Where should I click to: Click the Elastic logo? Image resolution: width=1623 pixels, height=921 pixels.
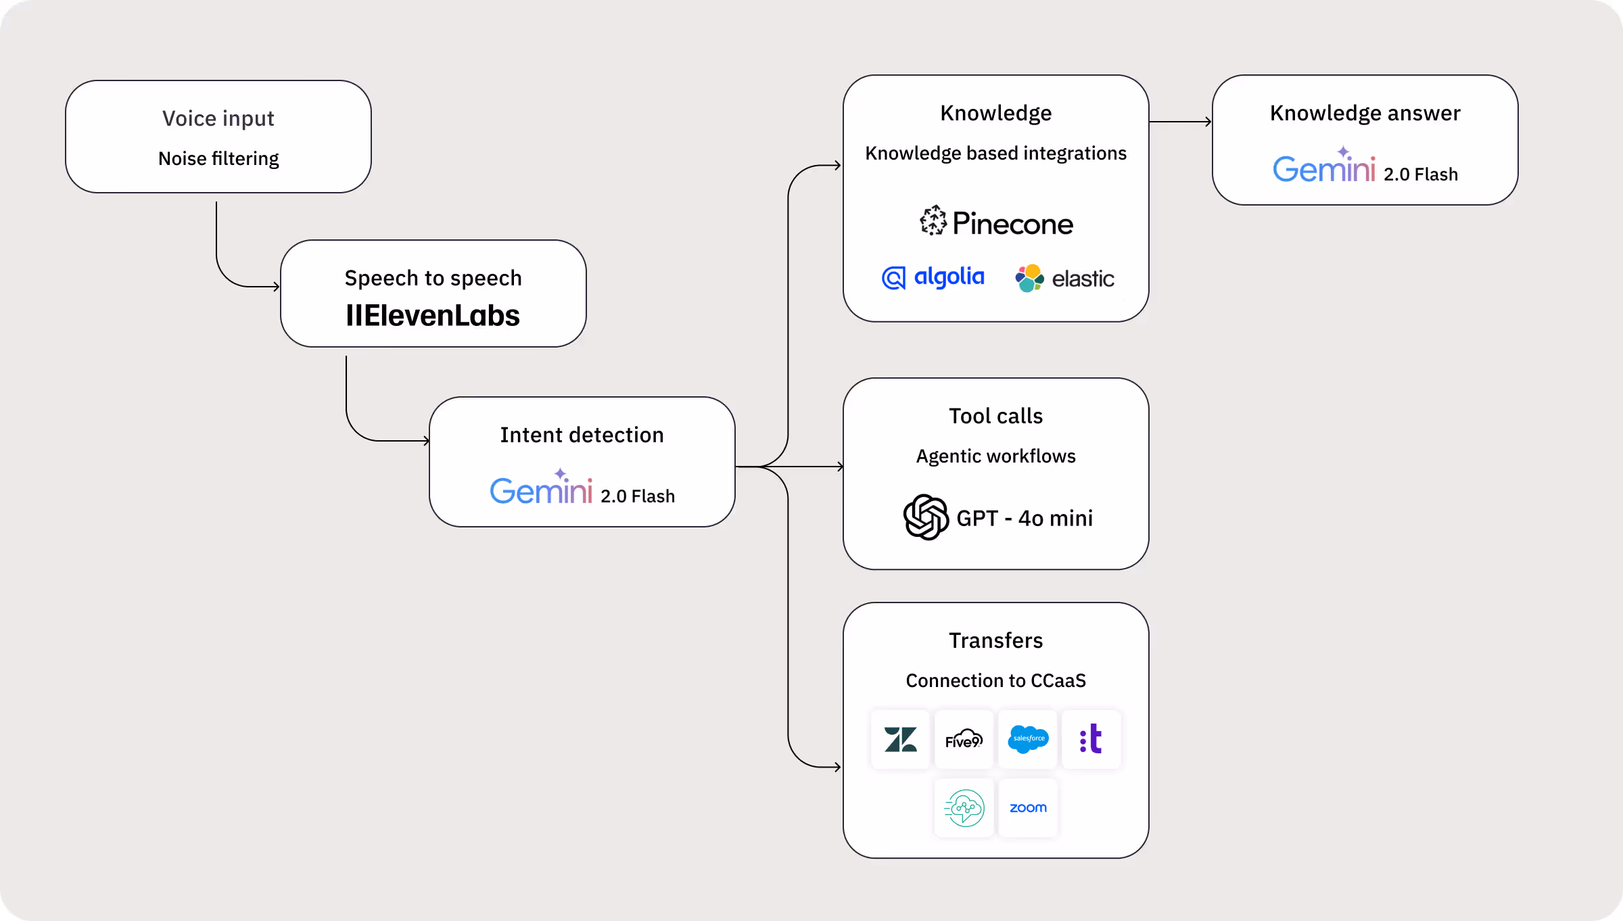click(1064, 278)
